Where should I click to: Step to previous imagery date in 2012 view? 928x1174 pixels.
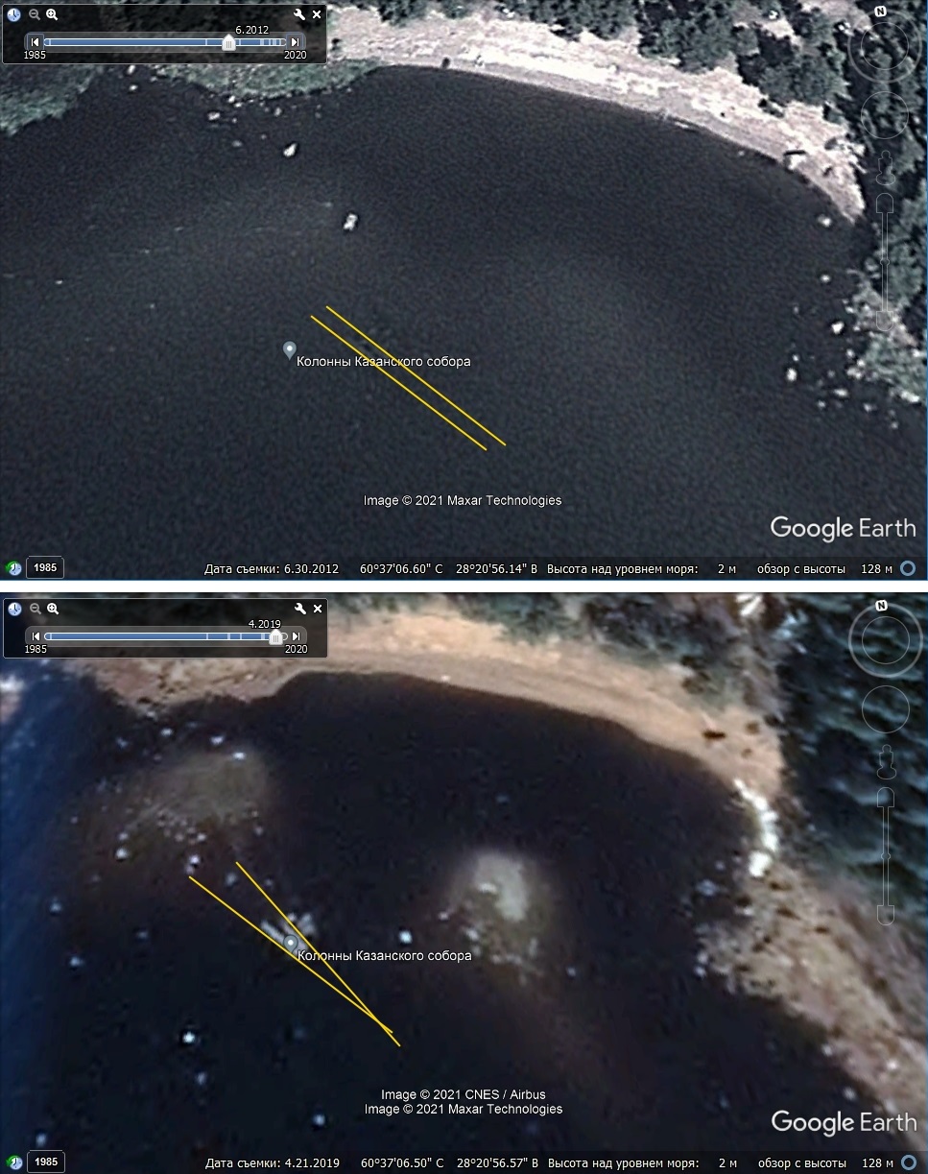tap(36, 42)
